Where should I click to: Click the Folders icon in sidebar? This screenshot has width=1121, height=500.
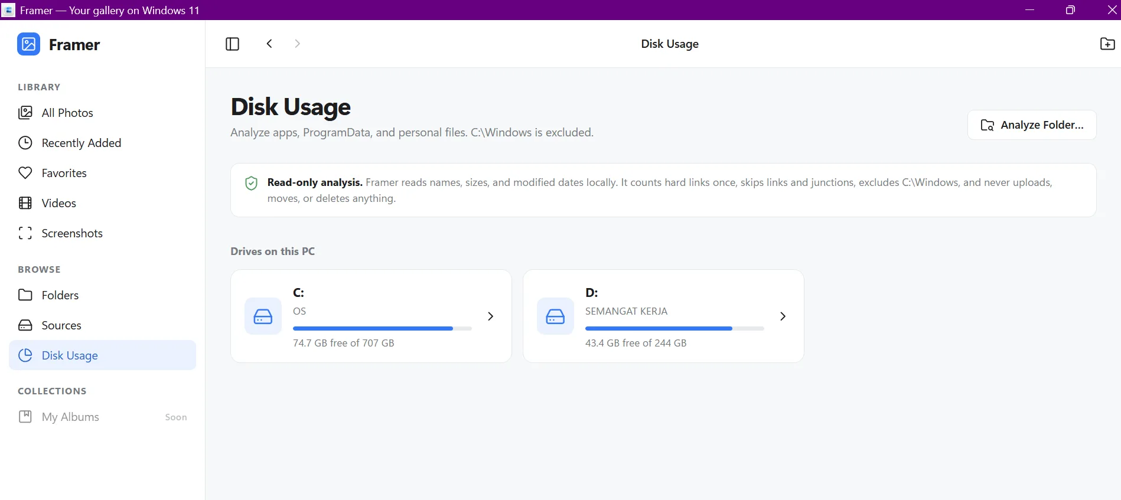coord(25,295)
